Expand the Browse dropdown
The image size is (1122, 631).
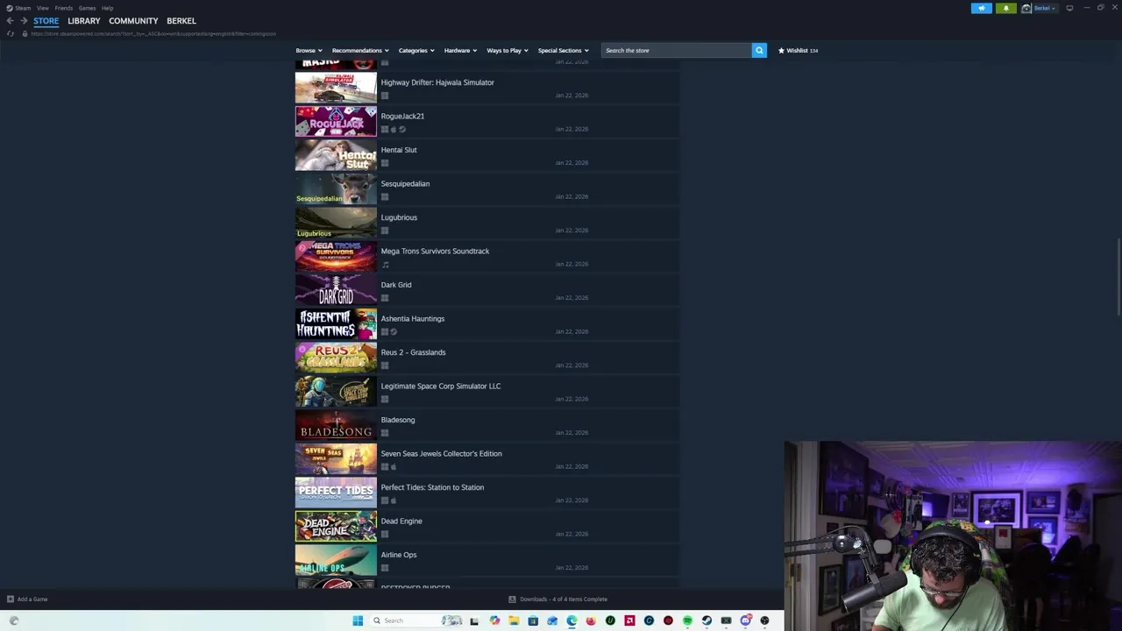click(x=309, y=50)
